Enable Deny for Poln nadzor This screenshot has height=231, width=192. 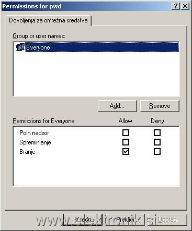click(157, 133)
